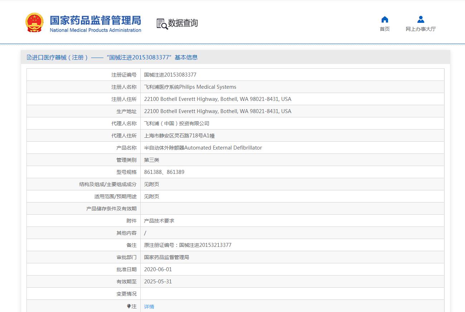Select 原注册证编号：国械注进20153213377 remark
This screenshot has height=312, width=465.
point(188,245)
